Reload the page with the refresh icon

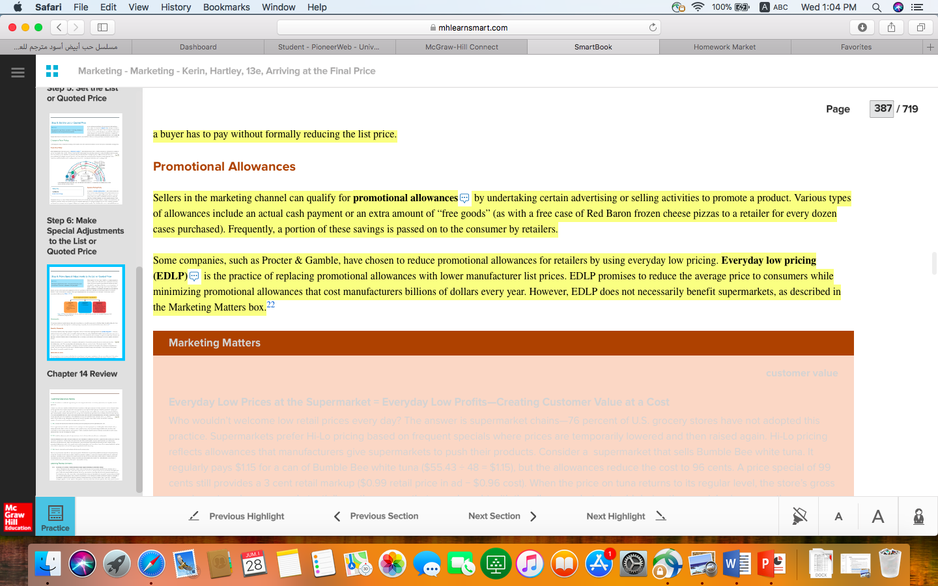tap(653, 27)
